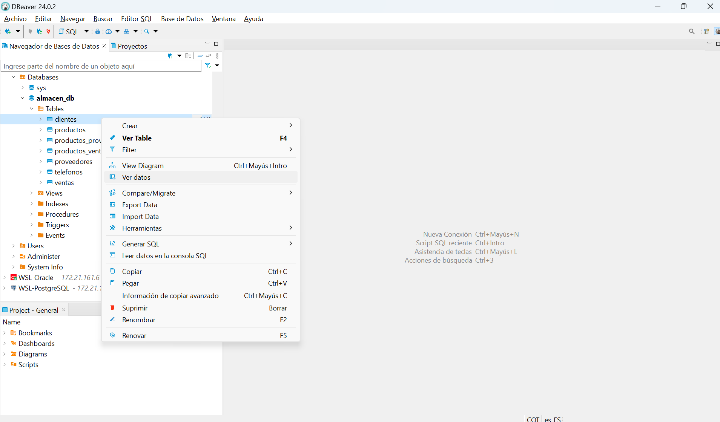Switch to the Proyectos tab

coord(129,46)
